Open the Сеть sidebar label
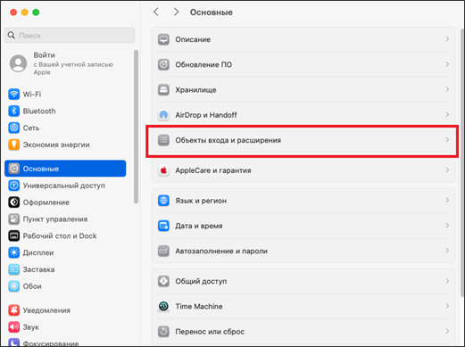Screen dimensions: 465x347 [31, 128]
